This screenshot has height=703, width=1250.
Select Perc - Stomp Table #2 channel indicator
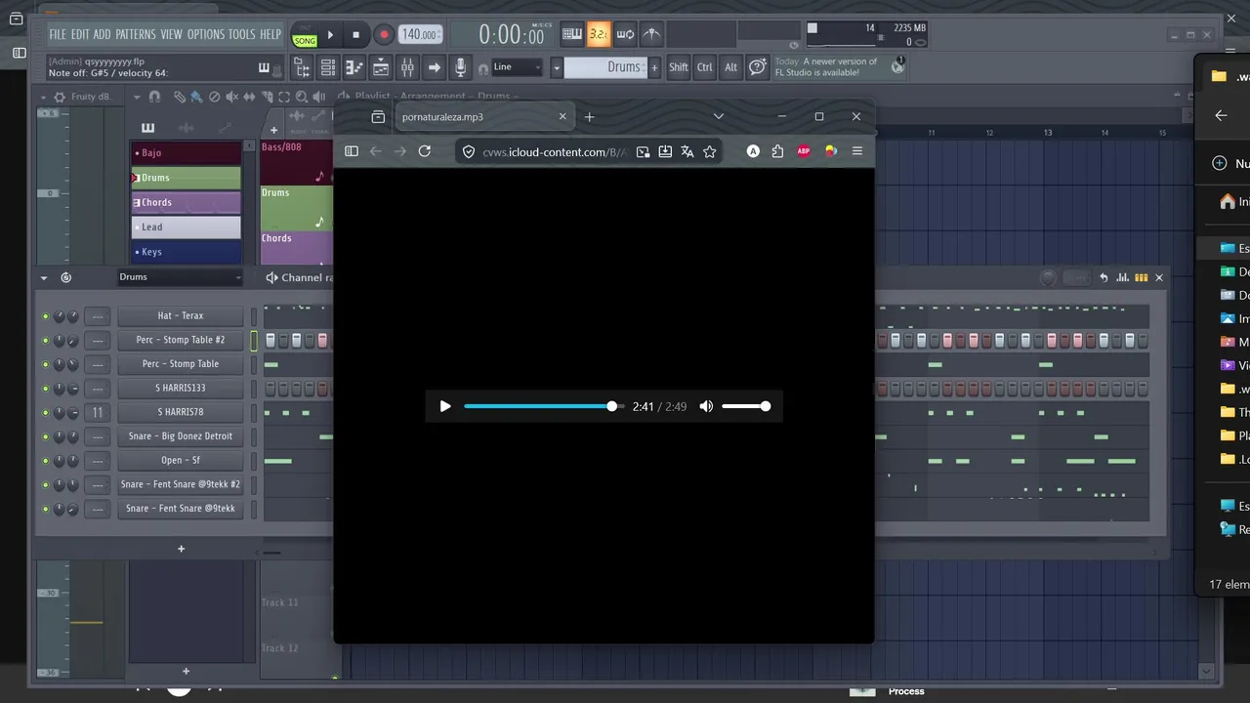[x=254, y=340]
